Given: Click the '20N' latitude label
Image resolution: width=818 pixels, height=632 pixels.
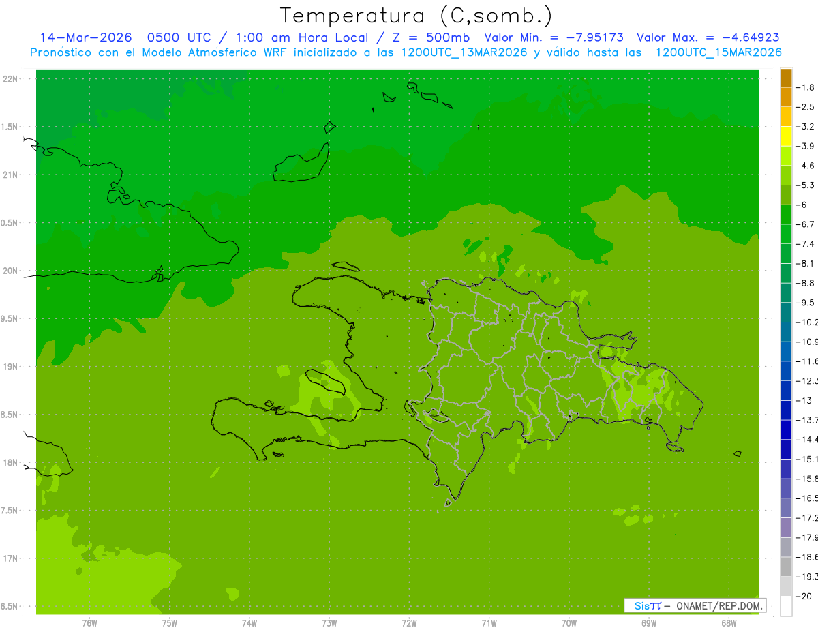Looking at the screenshot, I should (x=10, y=271).
